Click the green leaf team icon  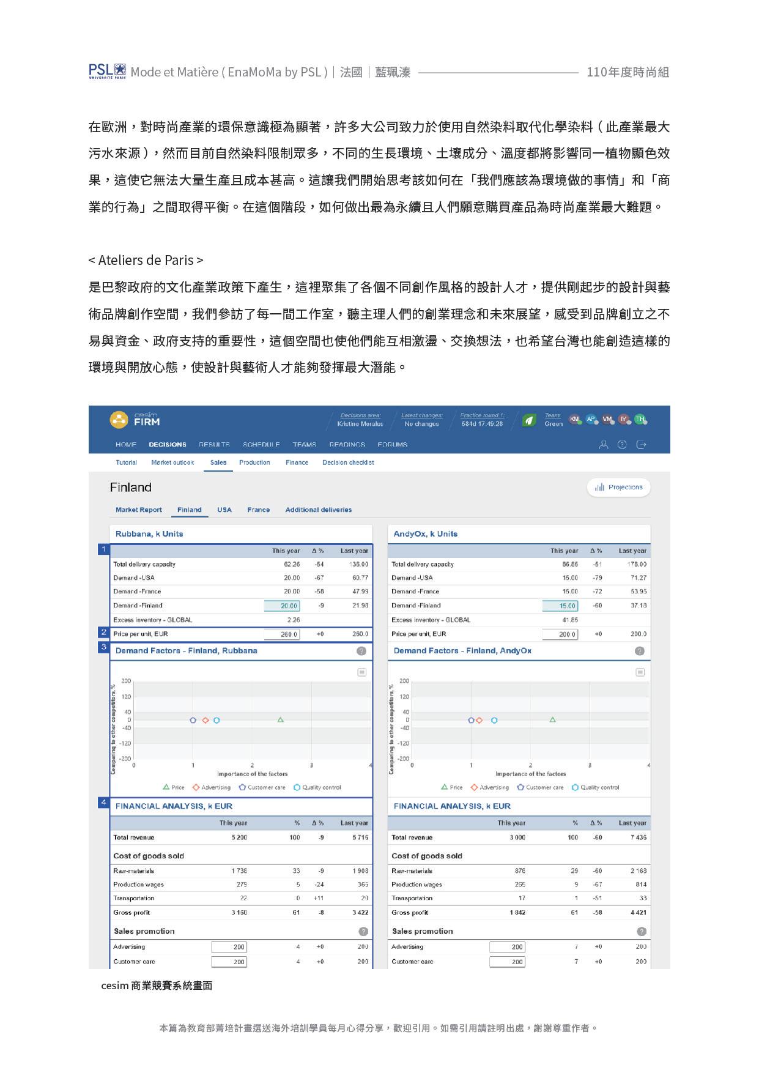530,420
